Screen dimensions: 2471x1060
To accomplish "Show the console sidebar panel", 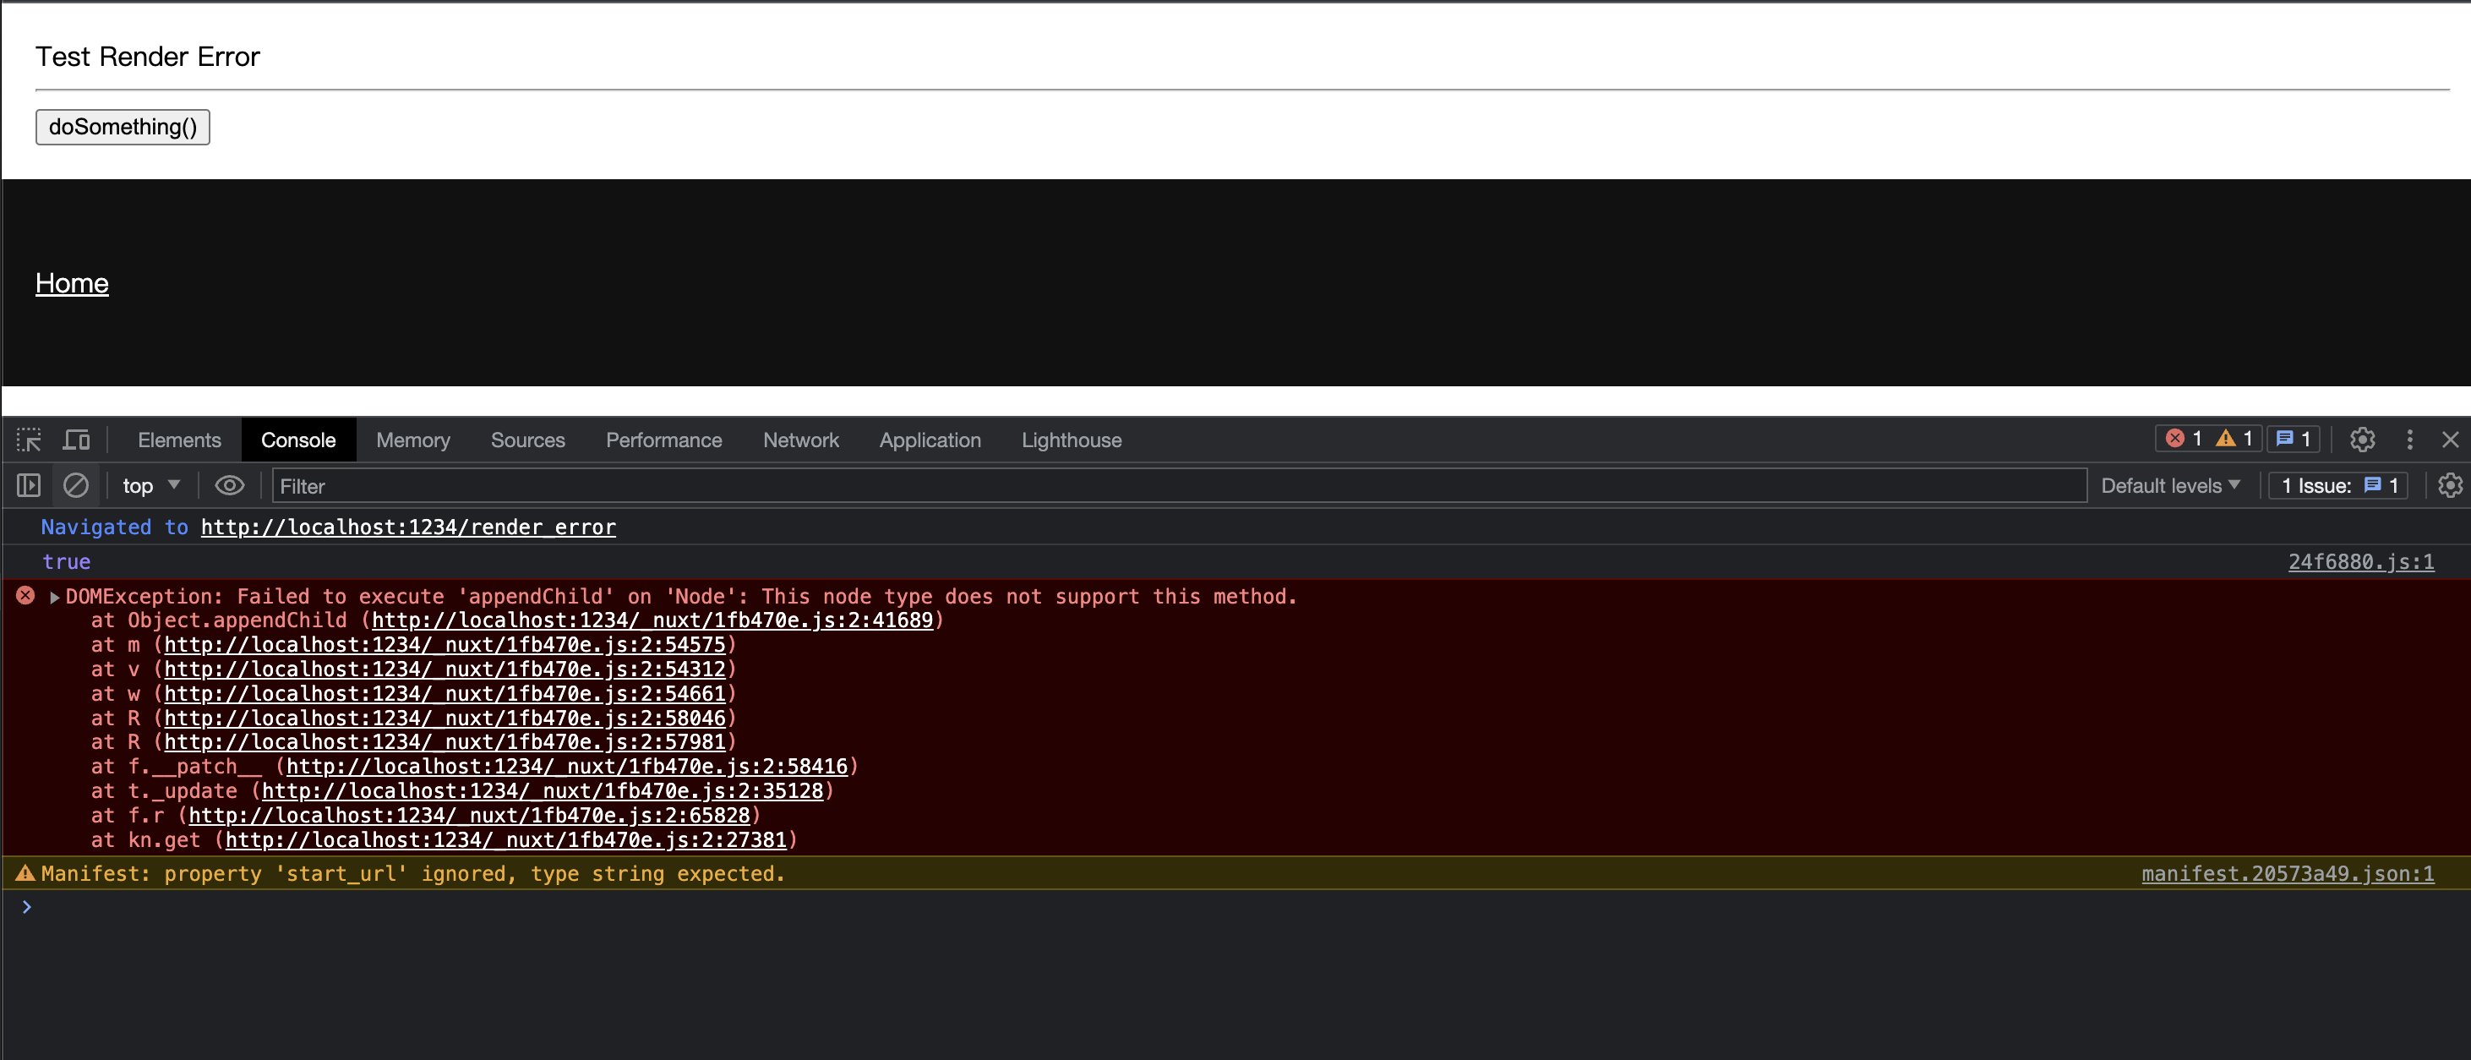I will 29,485.
